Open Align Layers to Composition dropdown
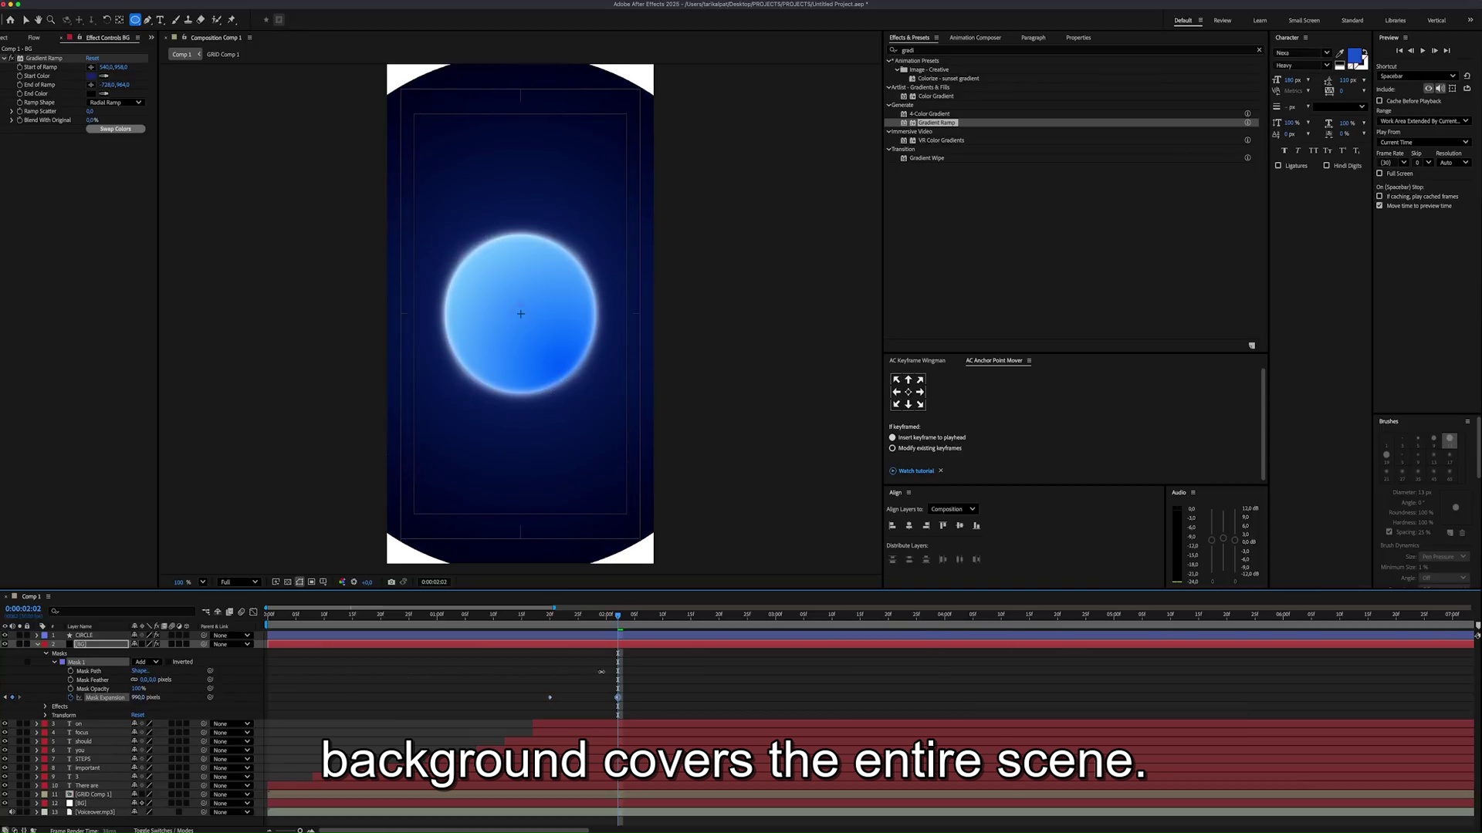 (953, 509)
